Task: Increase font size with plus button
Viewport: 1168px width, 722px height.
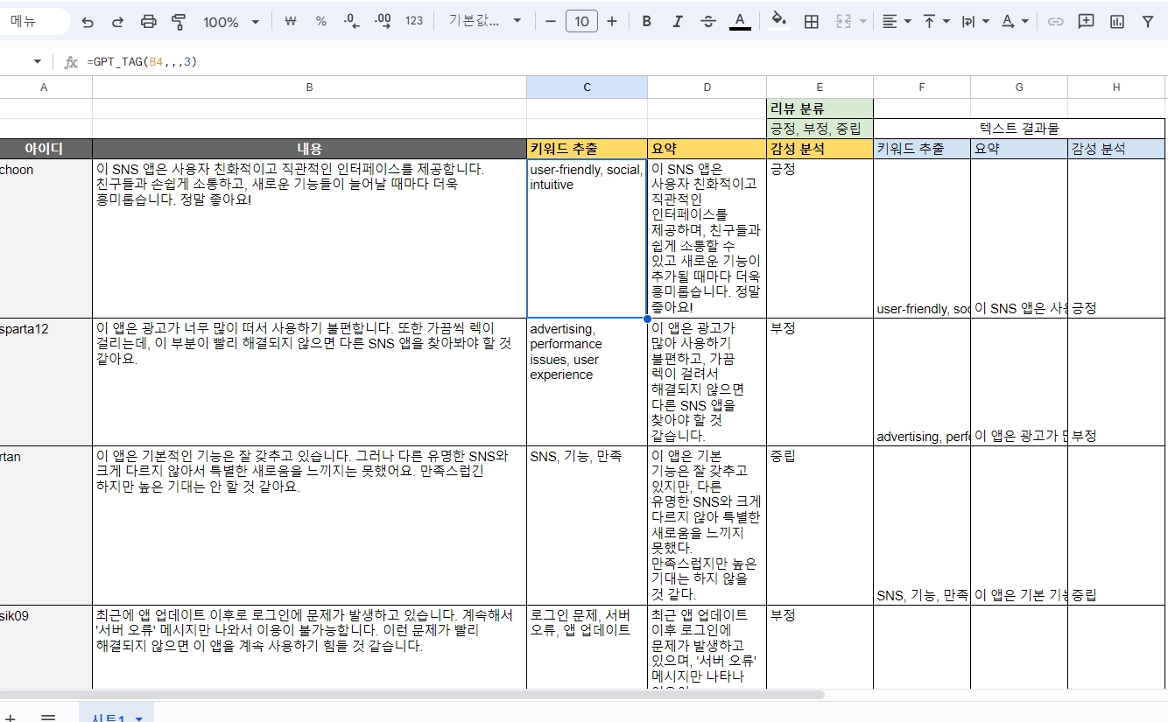Action: [x=612, y=22]
